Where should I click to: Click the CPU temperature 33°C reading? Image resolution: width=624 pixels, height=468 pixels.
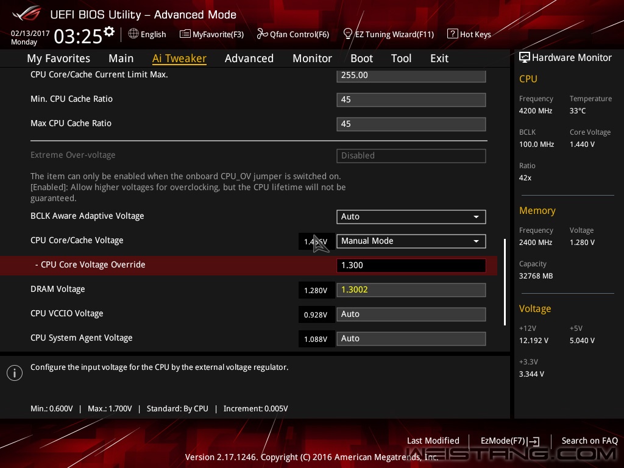click(578, 111)
